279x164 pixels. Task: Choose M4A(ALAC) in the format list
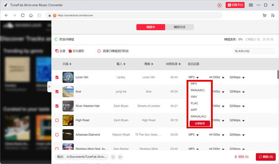tap(198, 117)
